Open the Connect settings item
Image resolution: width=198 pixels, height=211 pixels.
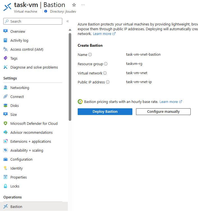click(17, 97)
